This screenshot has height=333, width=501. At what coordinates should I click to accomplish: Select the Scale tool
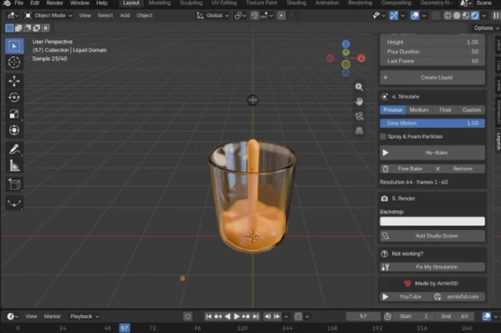click(14, 114)
